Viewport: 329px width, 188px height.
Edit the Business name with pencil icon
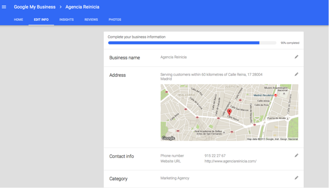296,57
